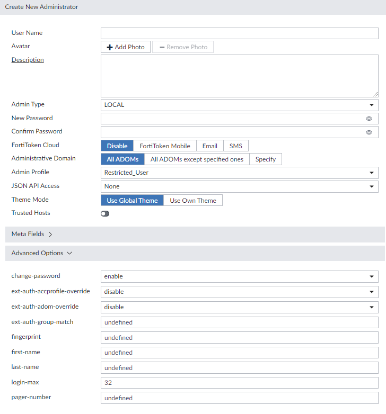Expand the Meta Fields section
The width and height of the screenshot is (386, 414).
tap(32, 234)
